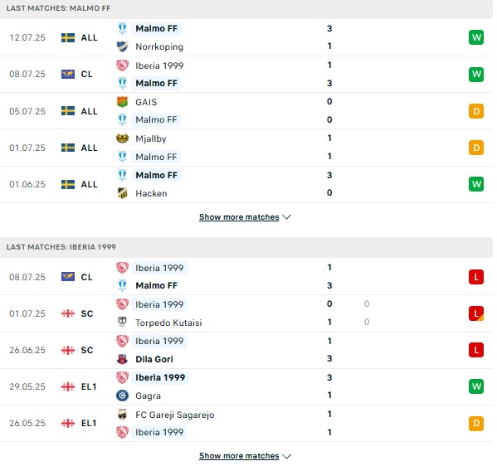497x466 pixels.
Task: Click the Mjallby club logo
Action: pos(122,138)
